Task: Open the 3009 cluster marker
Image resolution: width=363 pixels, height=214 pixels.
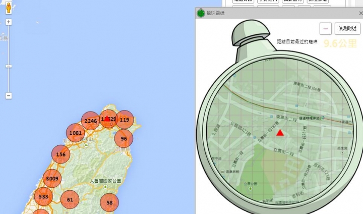Action: (52, 178)
